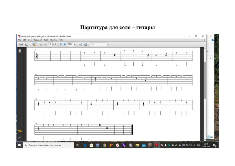The image size is (235, 166).
Task: Click the zoom in plus button
Action: coord(65,44)
